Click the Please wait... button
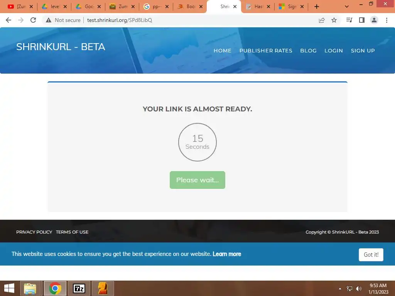This screenshot has height=296, width=395. pos(197,180)
